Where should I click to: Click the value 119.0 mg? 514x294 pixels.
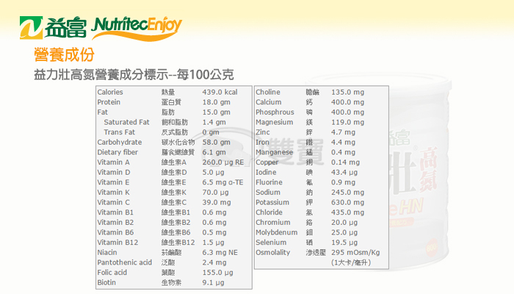(x=348, y=122)
